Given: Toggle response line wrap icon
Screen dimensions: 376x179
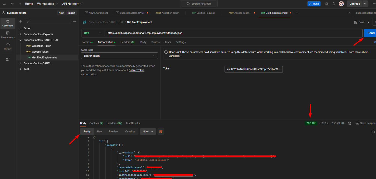Looking at the screenshot, I should click(x=161, y=132).
